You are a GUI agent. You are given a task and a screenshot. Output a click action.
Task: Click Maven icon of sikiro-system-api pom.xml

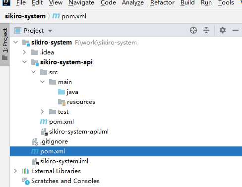point(44,122)
